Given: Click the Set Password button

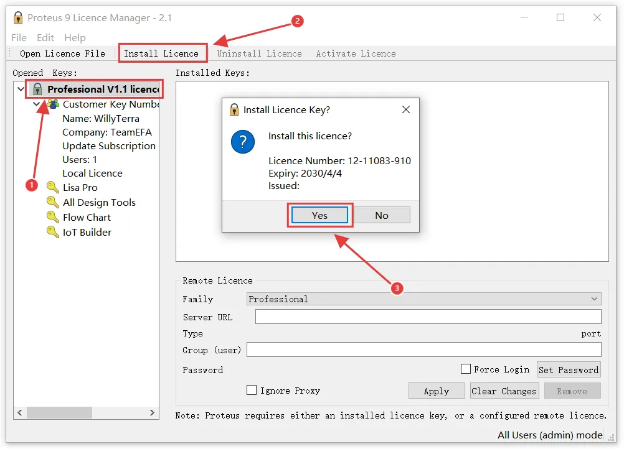Looking at the screenshot, I should tap(569, 369).
